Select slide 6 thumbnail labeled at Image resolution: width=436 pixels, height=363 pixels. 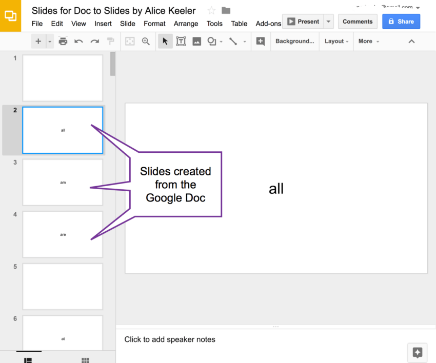click(63, 333)
